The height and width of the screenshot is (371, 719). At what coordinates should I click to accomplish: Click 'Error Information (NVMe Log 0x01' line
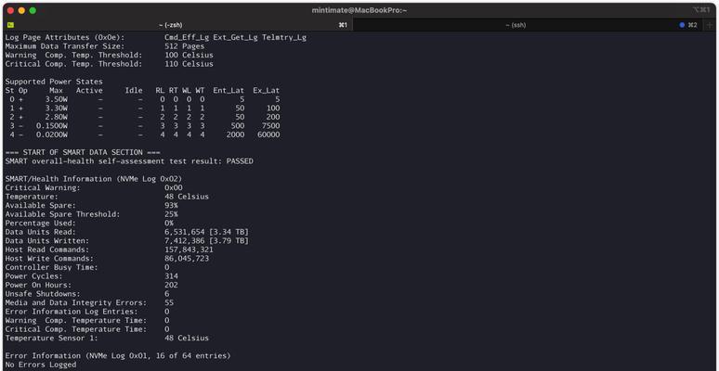pyautogui.click(x=118, y=356)
